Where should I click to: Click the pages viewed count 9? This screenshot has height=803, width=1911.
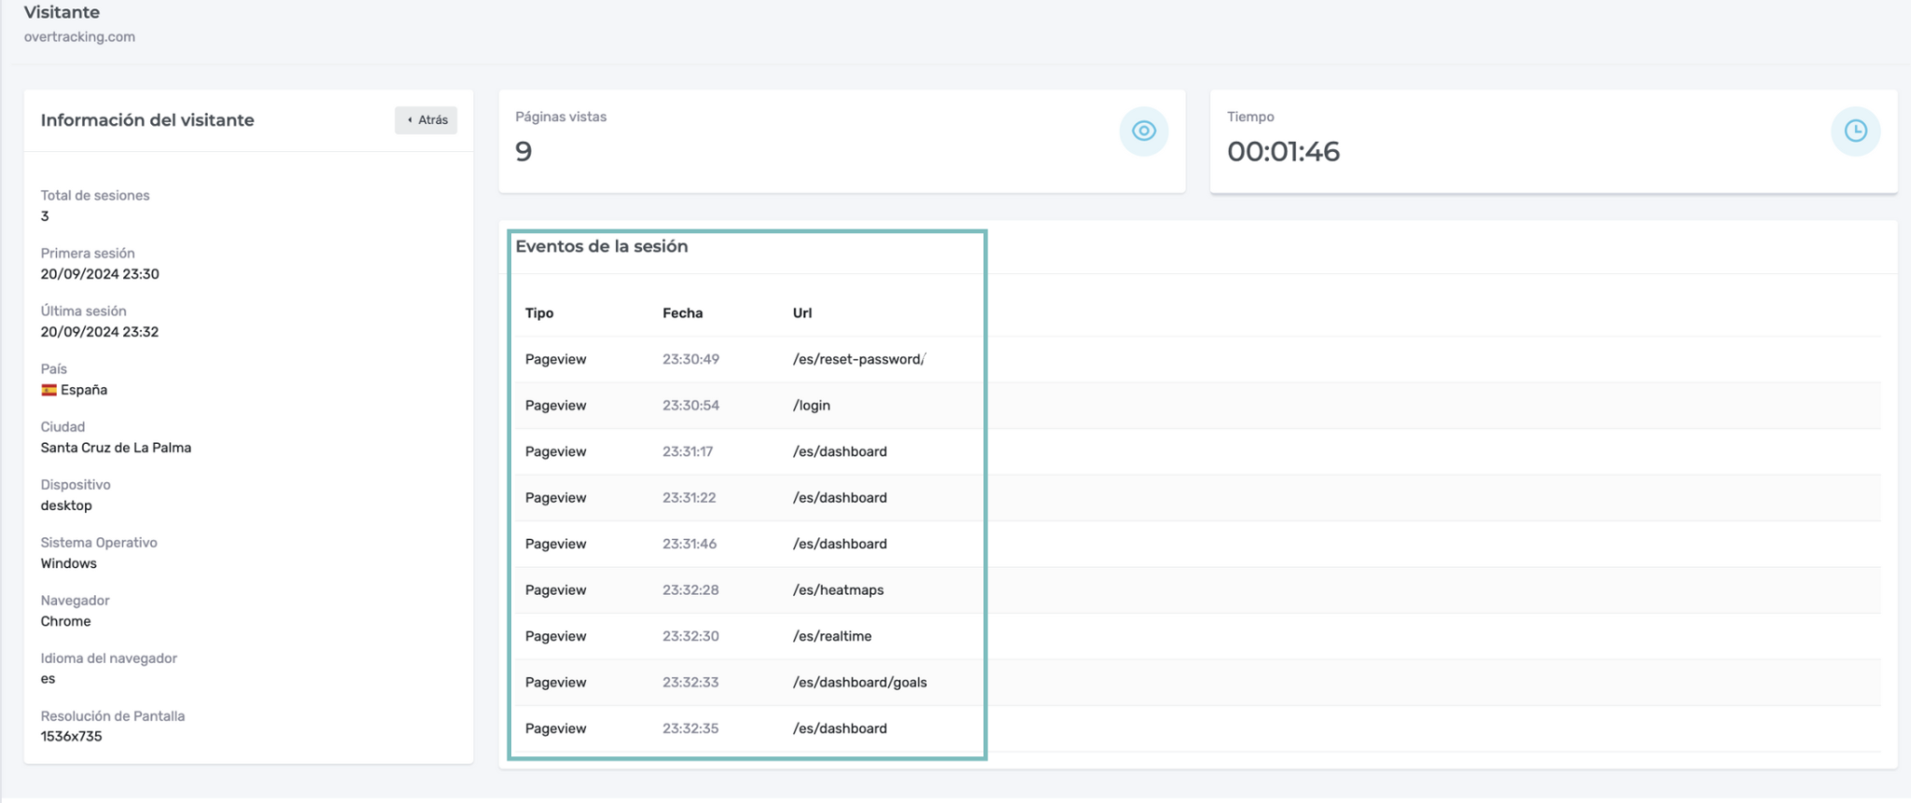[x=523, y=151]
